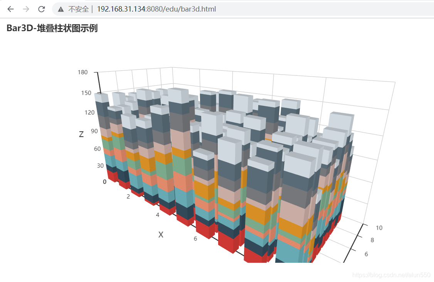Click the Z axis label
The height and width of the screenshot is (282, 434).
81,134
